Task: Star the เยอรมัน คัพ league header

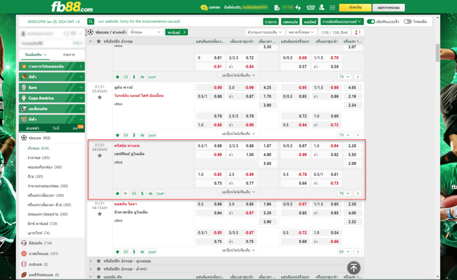Action: click(99, 277)
